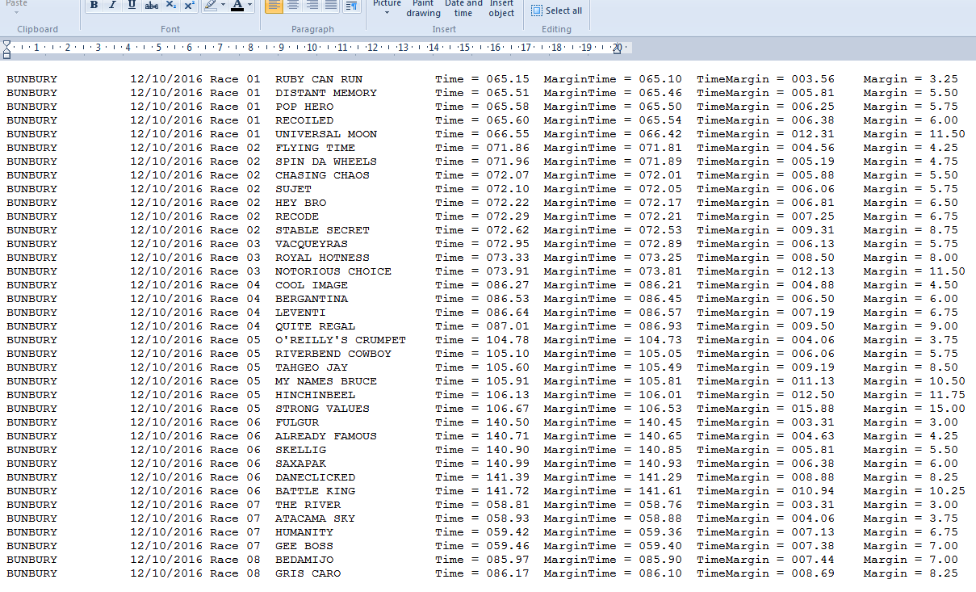Apply font color with A icon
Screen dimensions: 976x592
(x=237, y=5)
